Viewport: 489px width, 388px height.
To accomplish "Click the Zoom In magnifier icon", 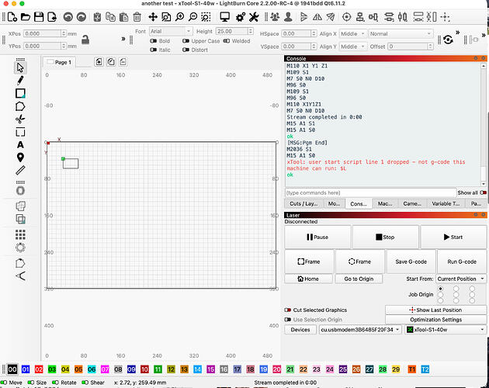I will pyautogui.click(x=179, y=16).
